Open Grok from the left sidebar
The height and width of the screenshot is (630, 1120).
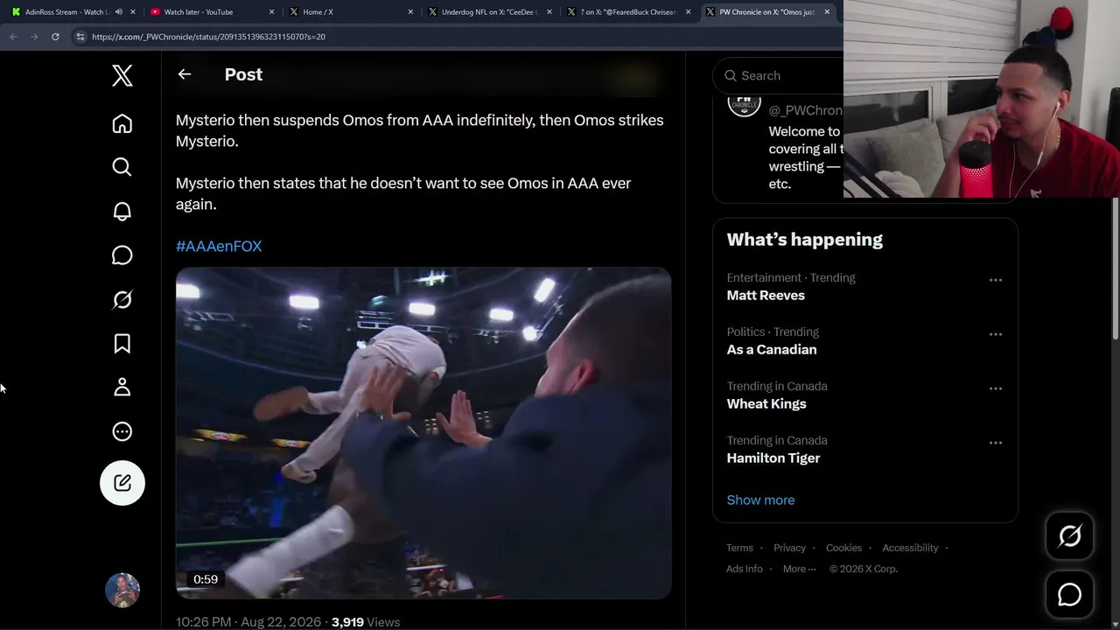(122, 299)
